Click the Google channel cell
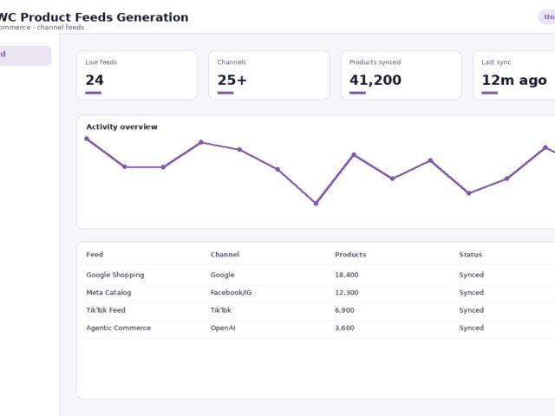The height and width of the screenshot is (416, 555). pyautogui.click(x=222, y=275)
